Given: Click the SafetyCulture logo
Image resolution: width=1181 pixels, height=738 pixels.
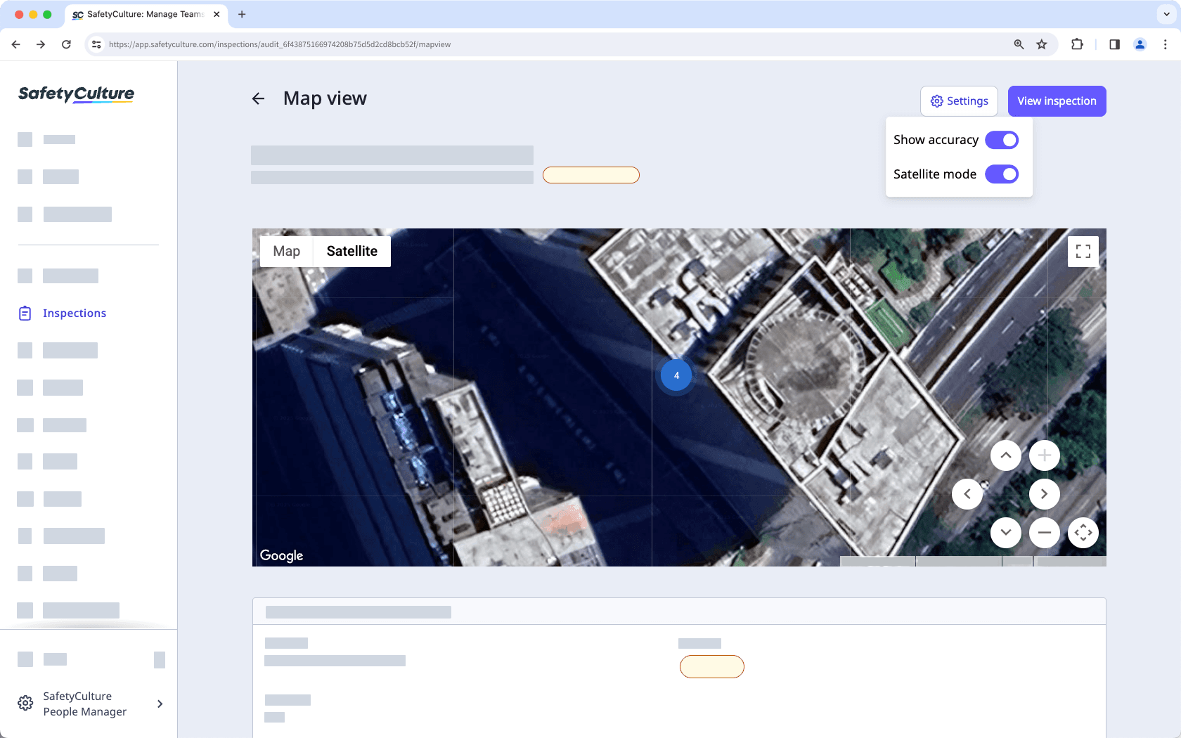Looking at the screenshot, I should tap(75, 94).
